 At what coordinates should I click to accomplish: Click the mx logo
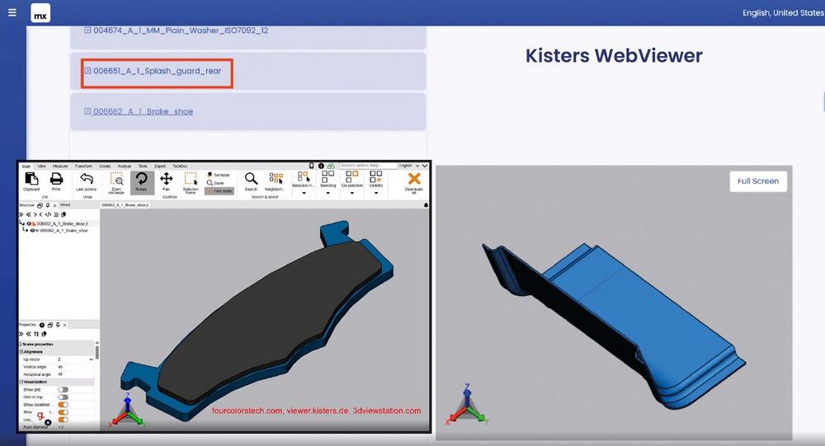coord(40,13)
